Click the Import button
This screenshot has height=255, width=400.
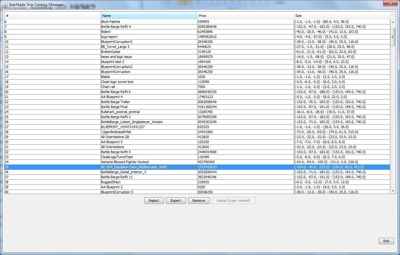click(x=154, y=200)
